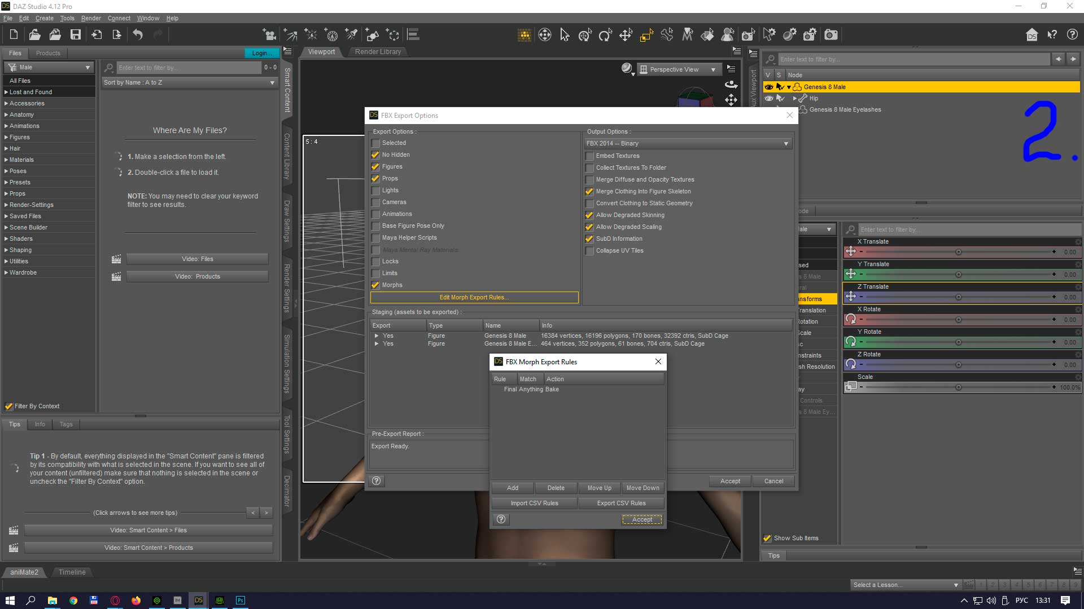Screen dimensions: 1084x609
Task: Adjust the Y Rotate slider
Action: click(958, 342)
